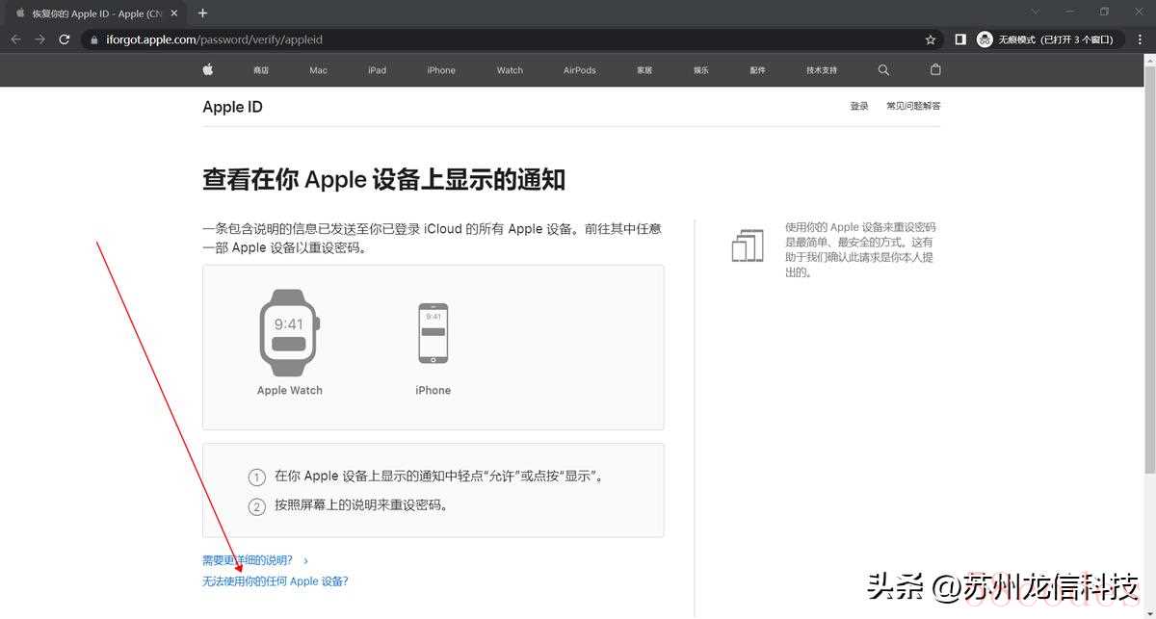Select the Apple Watch device icon

[289, 332]
